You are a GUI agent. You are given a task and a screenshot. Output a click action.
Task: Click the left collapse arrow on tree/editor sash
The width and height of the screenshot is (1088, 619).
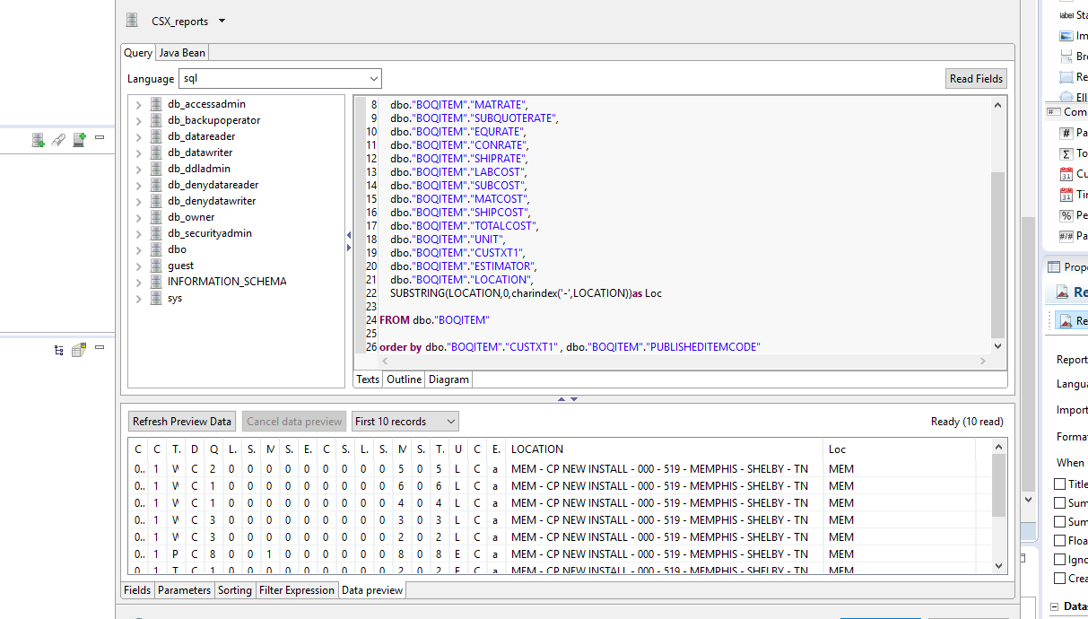click(349, 235)
